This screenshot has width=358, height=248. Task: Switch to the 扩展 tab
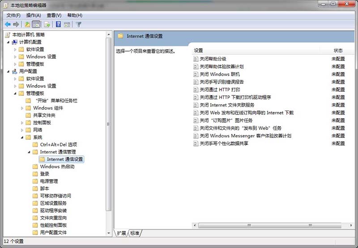[121, 233]
